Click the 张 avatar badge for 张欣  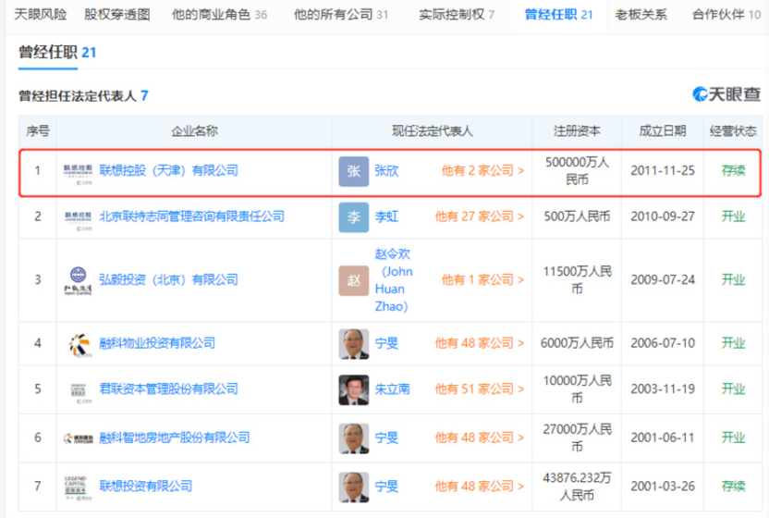(x=354, y=171)
